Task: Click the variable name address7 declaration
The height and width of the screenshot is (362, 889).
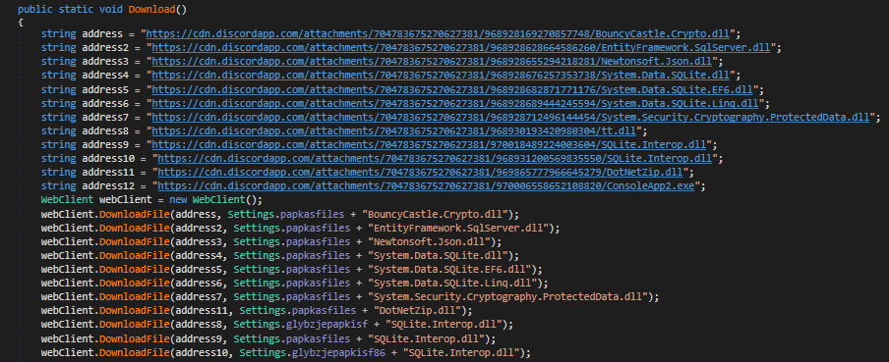Action: tap(105, 117)
